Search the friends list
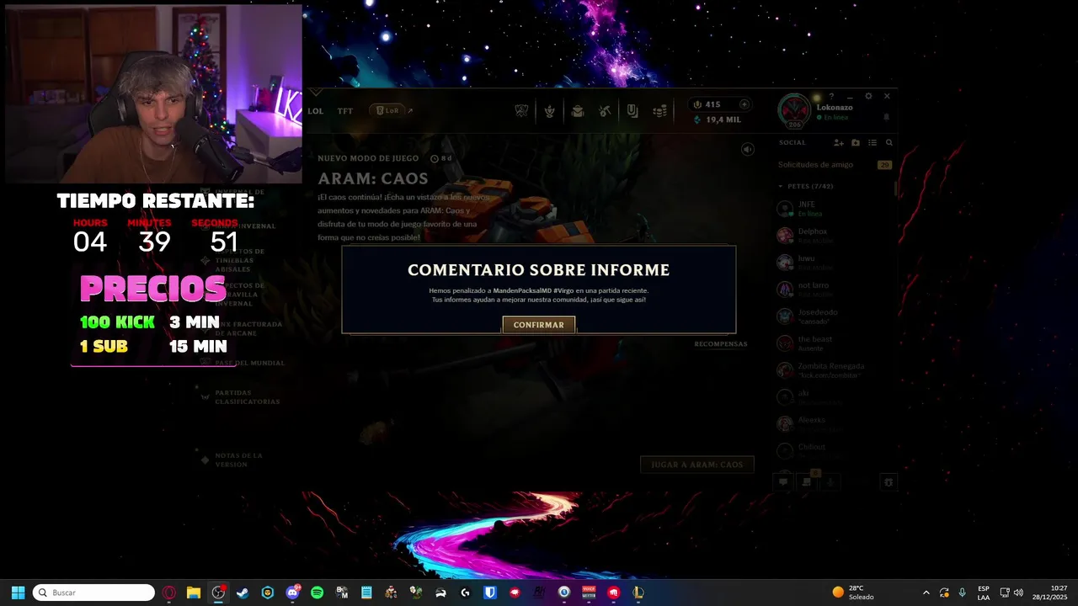The image size is (1078, 606). click(x=889, y=143)
